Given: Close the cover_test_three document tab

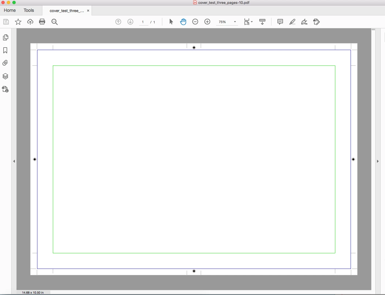Looking at the screenshot, I should 88,11.
